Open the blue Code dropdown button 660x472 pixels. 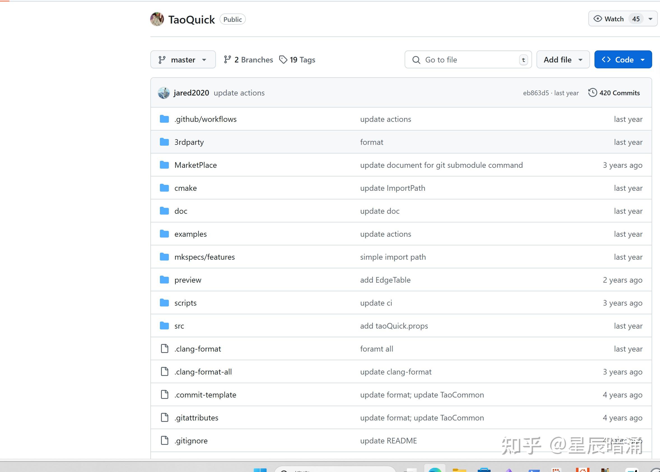click(623, 60)
